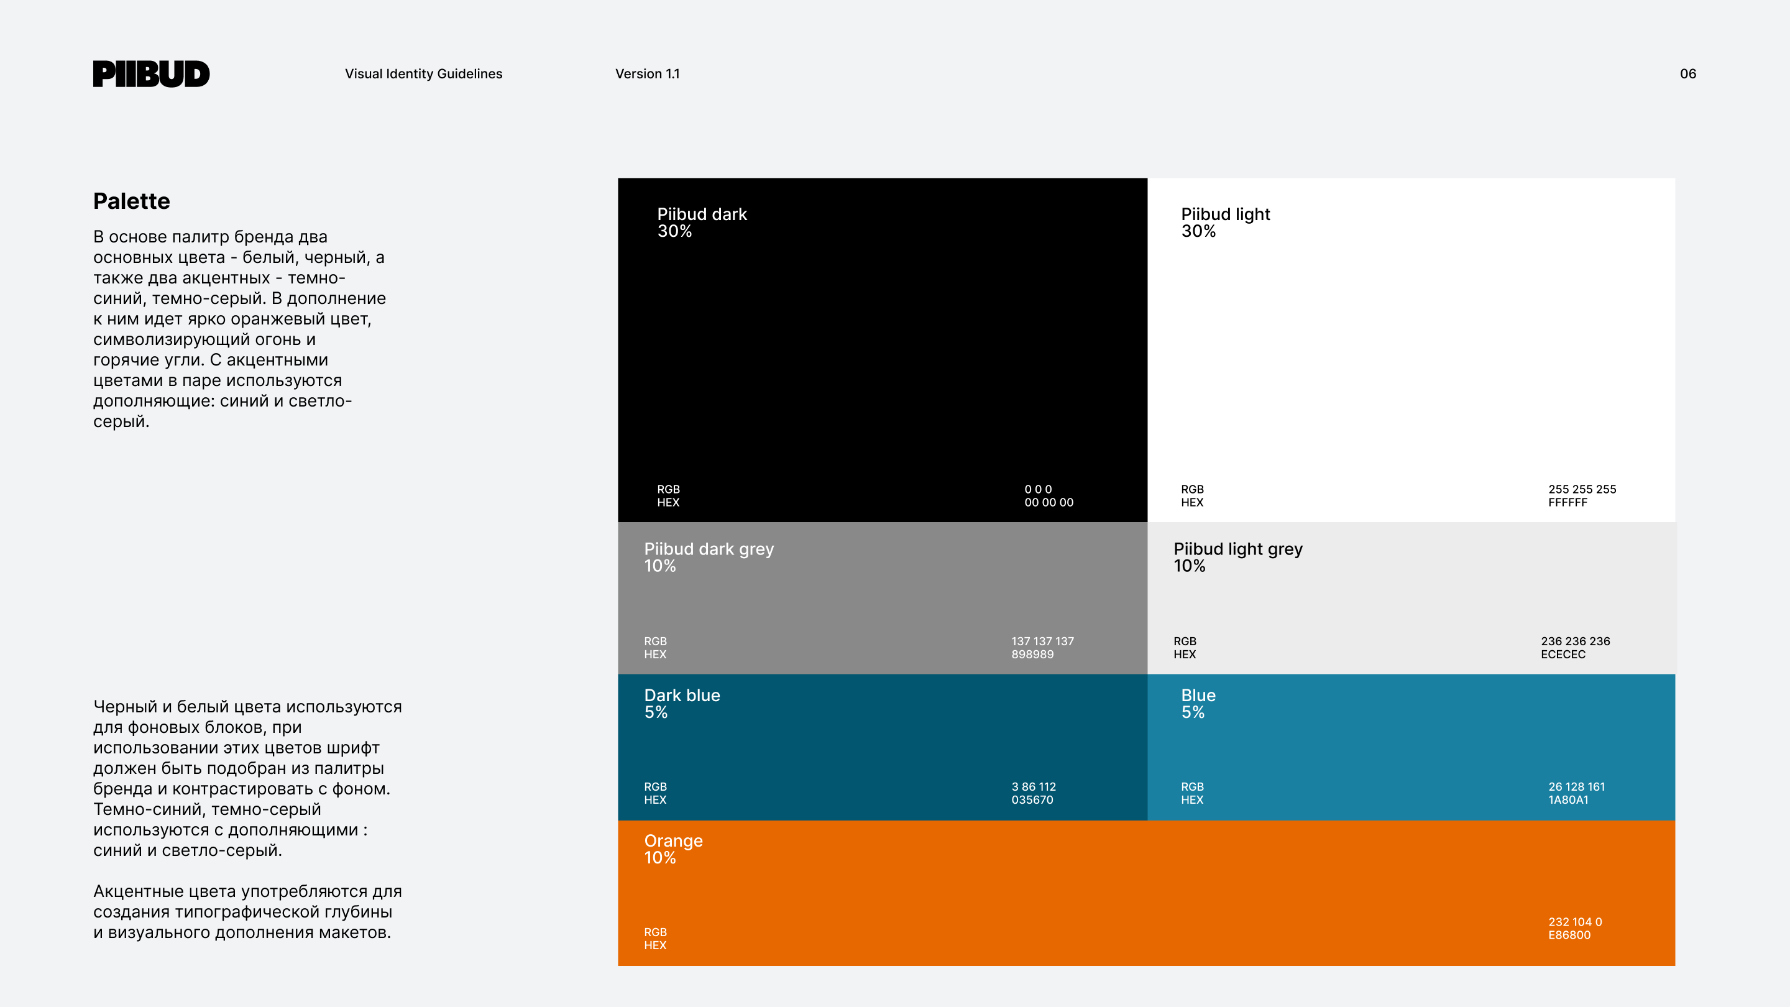This screenshot has height=1007, width=1790.
Task: Click the PIIBUD logo
Action: click(x=151, y=74)
